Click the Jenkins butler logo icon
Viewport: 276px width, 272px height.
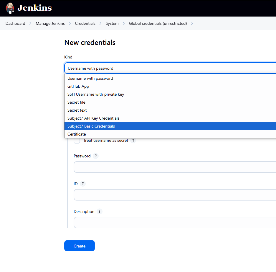[10, 8]
